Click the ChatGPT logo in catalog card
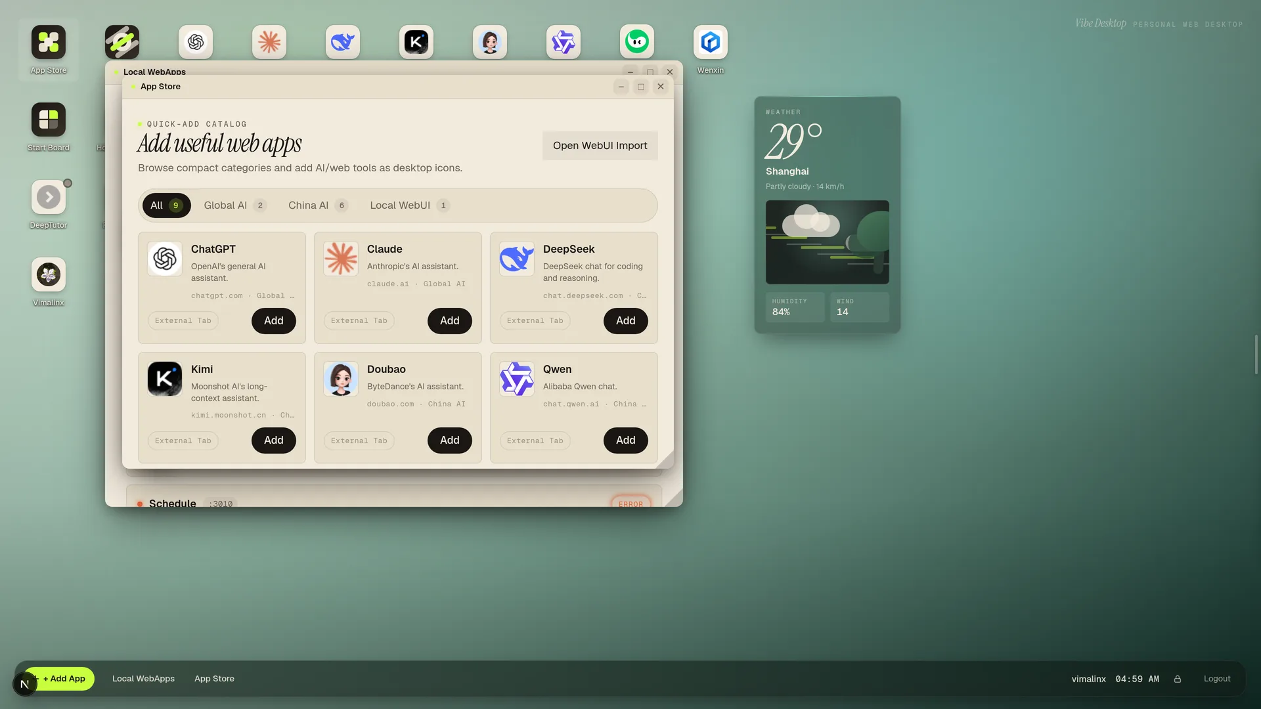Screen dimensions: 1261x709 [x=165, y=259]
